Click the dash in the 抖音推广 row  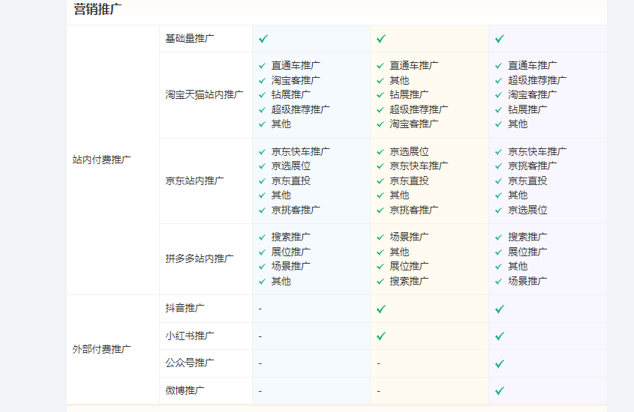[260, 309]
